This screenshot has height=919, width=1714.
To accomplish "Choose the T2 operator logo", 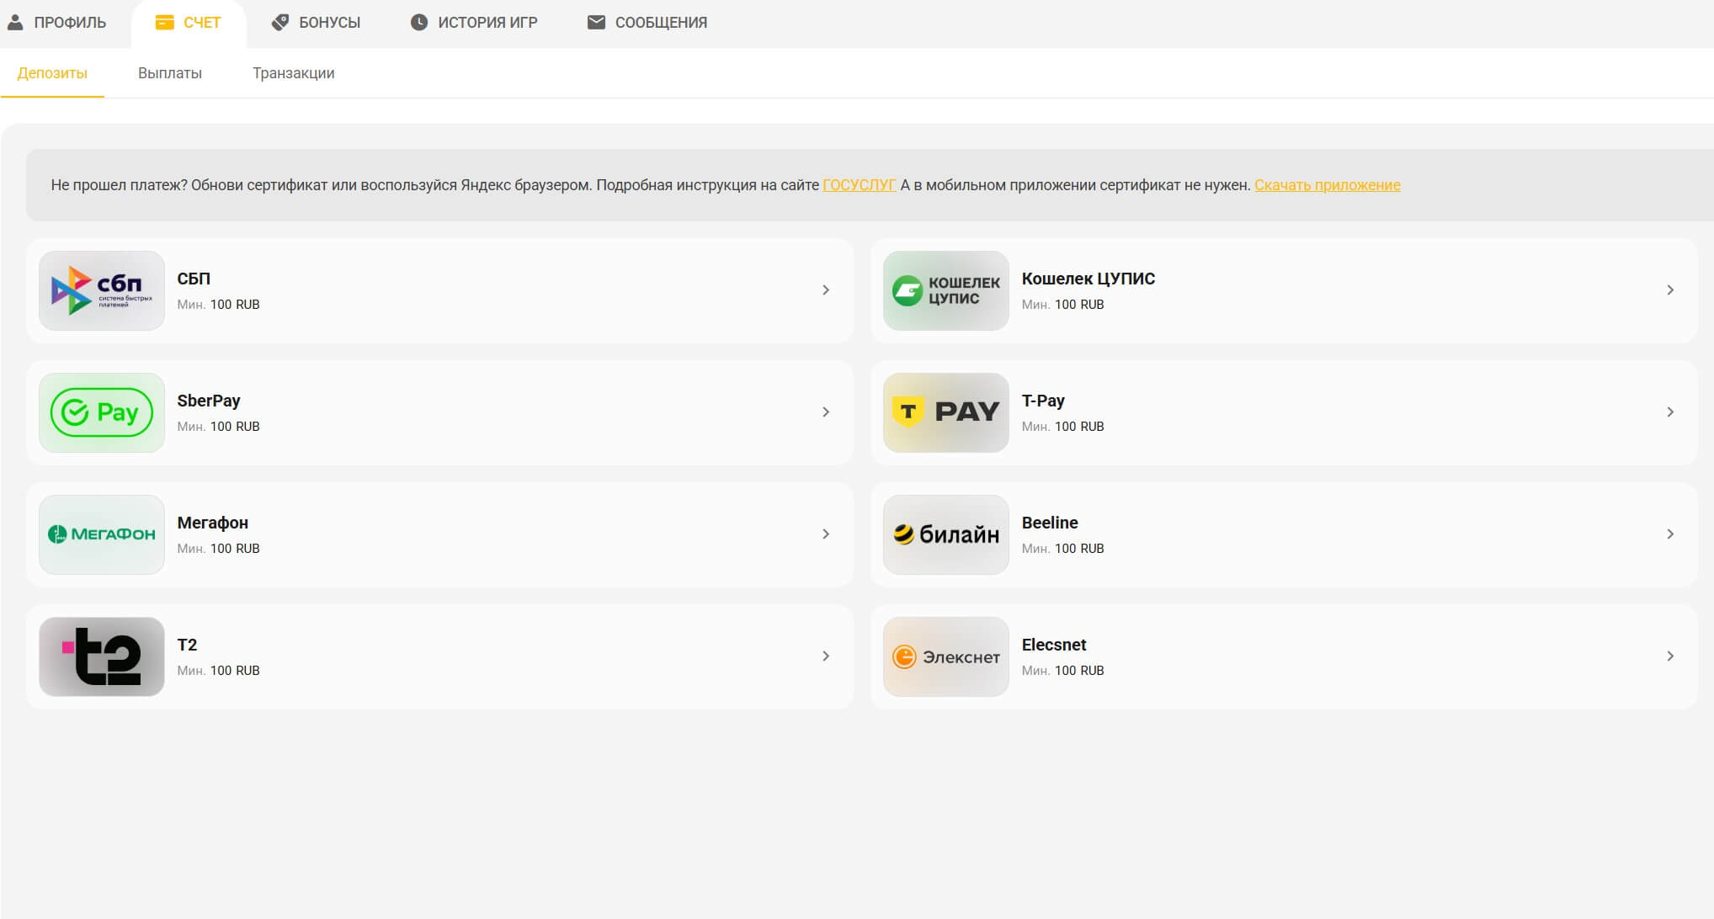I will tap(102, 656).
